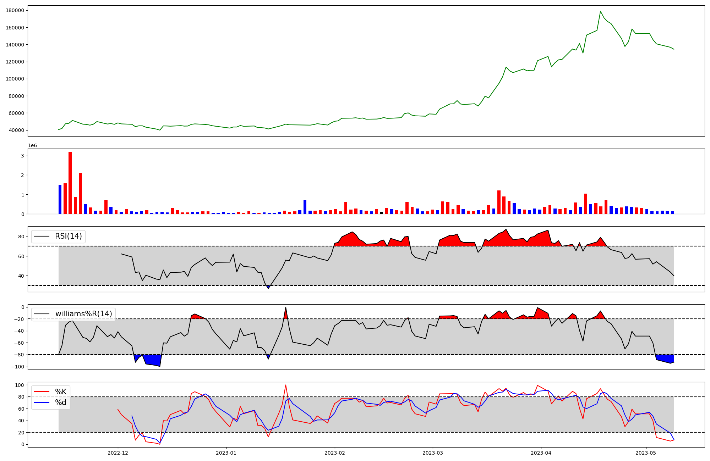Click the 2023-01 x-axis date label

coord(226,453)
